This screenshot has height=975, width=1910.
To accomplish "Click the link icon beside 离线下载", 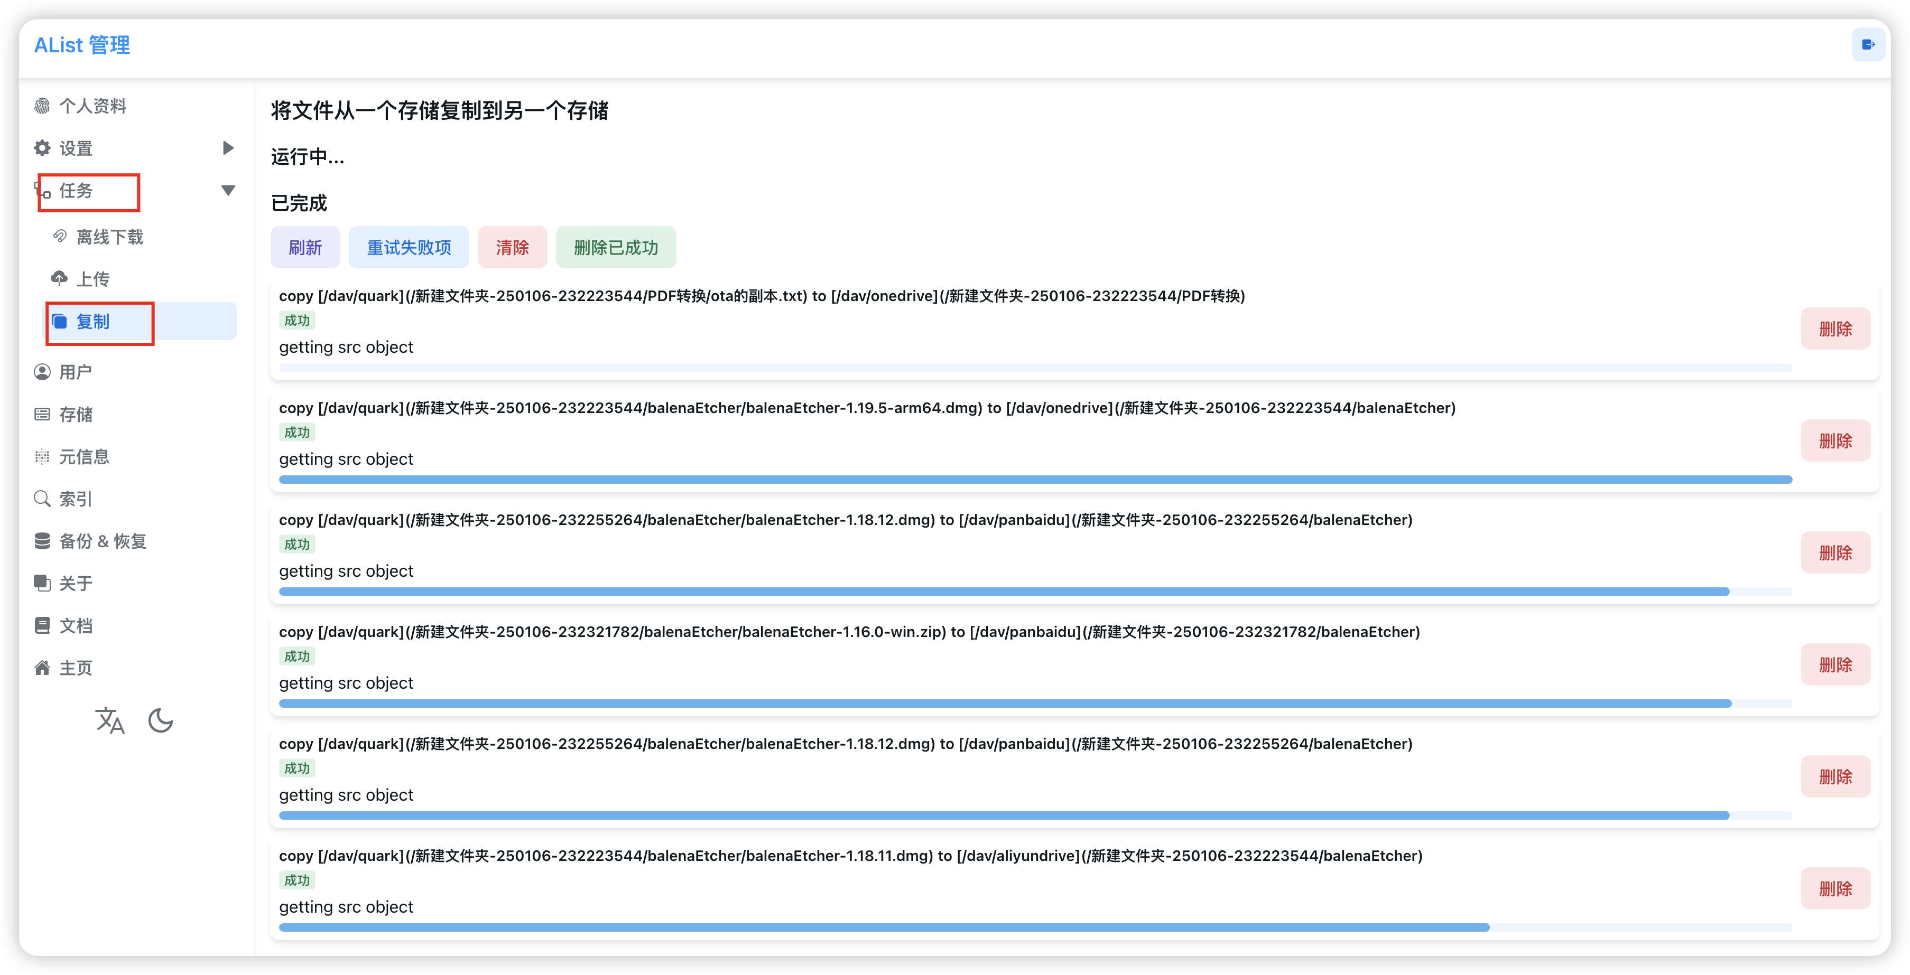I will (x=60, y=237).
